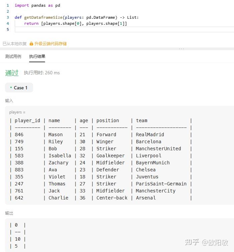Click the 通过 passed status text
Image resolution: width=234 pixels, height=252 pixels.
[x=12, y=73]
